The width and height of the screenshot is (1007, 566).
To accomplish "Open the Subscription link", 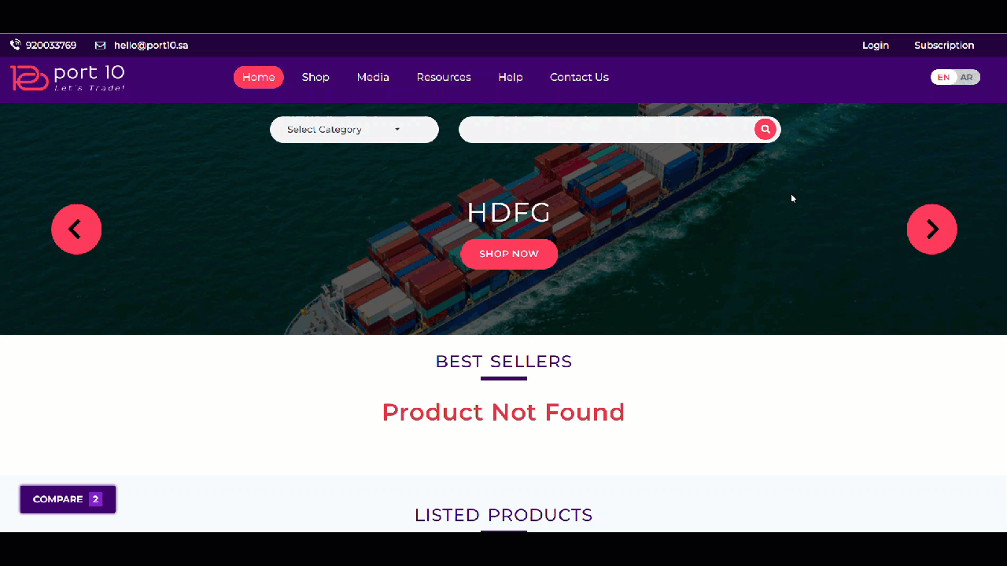I will [944, 46].
